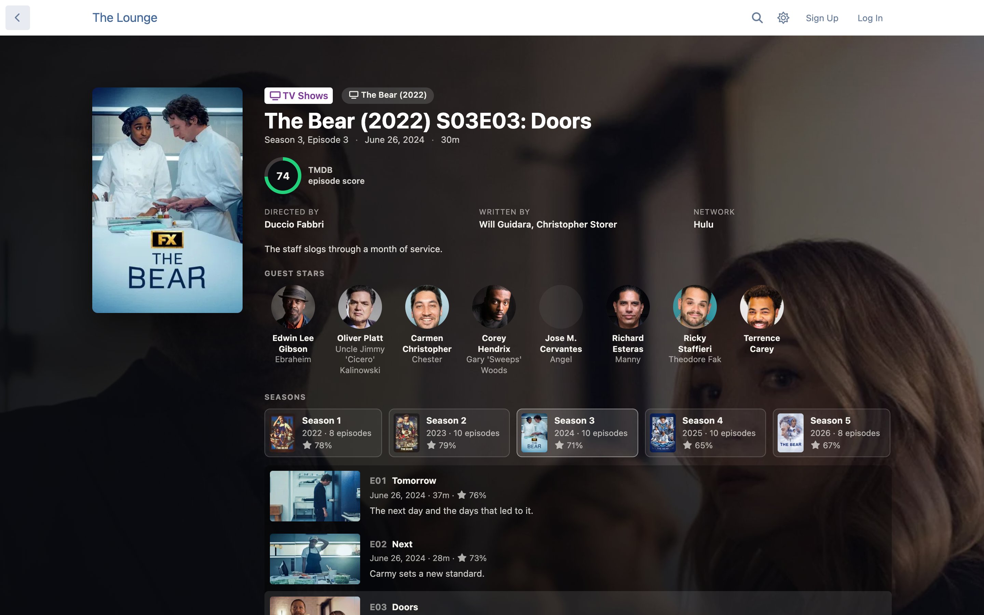Click Sign Up link
This screenshot has height=615, width=984.
click(822, 18)
